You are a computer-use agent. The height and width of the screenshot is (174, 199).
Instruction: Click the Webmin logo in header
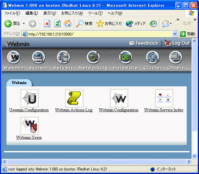tap(17, 44)
